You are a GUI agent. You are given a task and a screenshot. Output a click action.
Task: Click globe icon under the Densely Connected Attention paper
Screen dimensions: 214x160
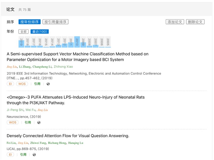coord(34,155)
